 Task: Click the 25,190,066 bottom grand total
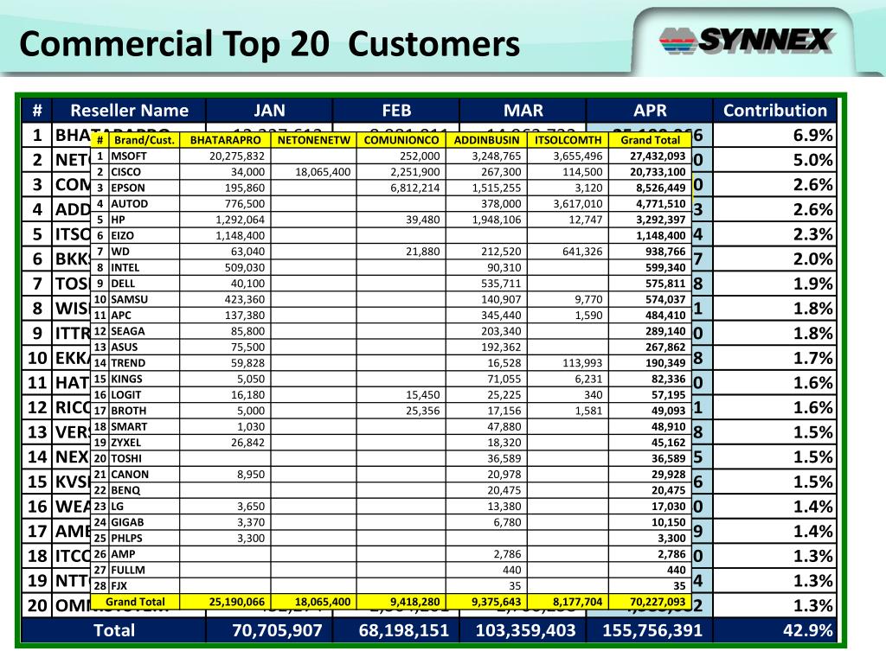(237, 602)
